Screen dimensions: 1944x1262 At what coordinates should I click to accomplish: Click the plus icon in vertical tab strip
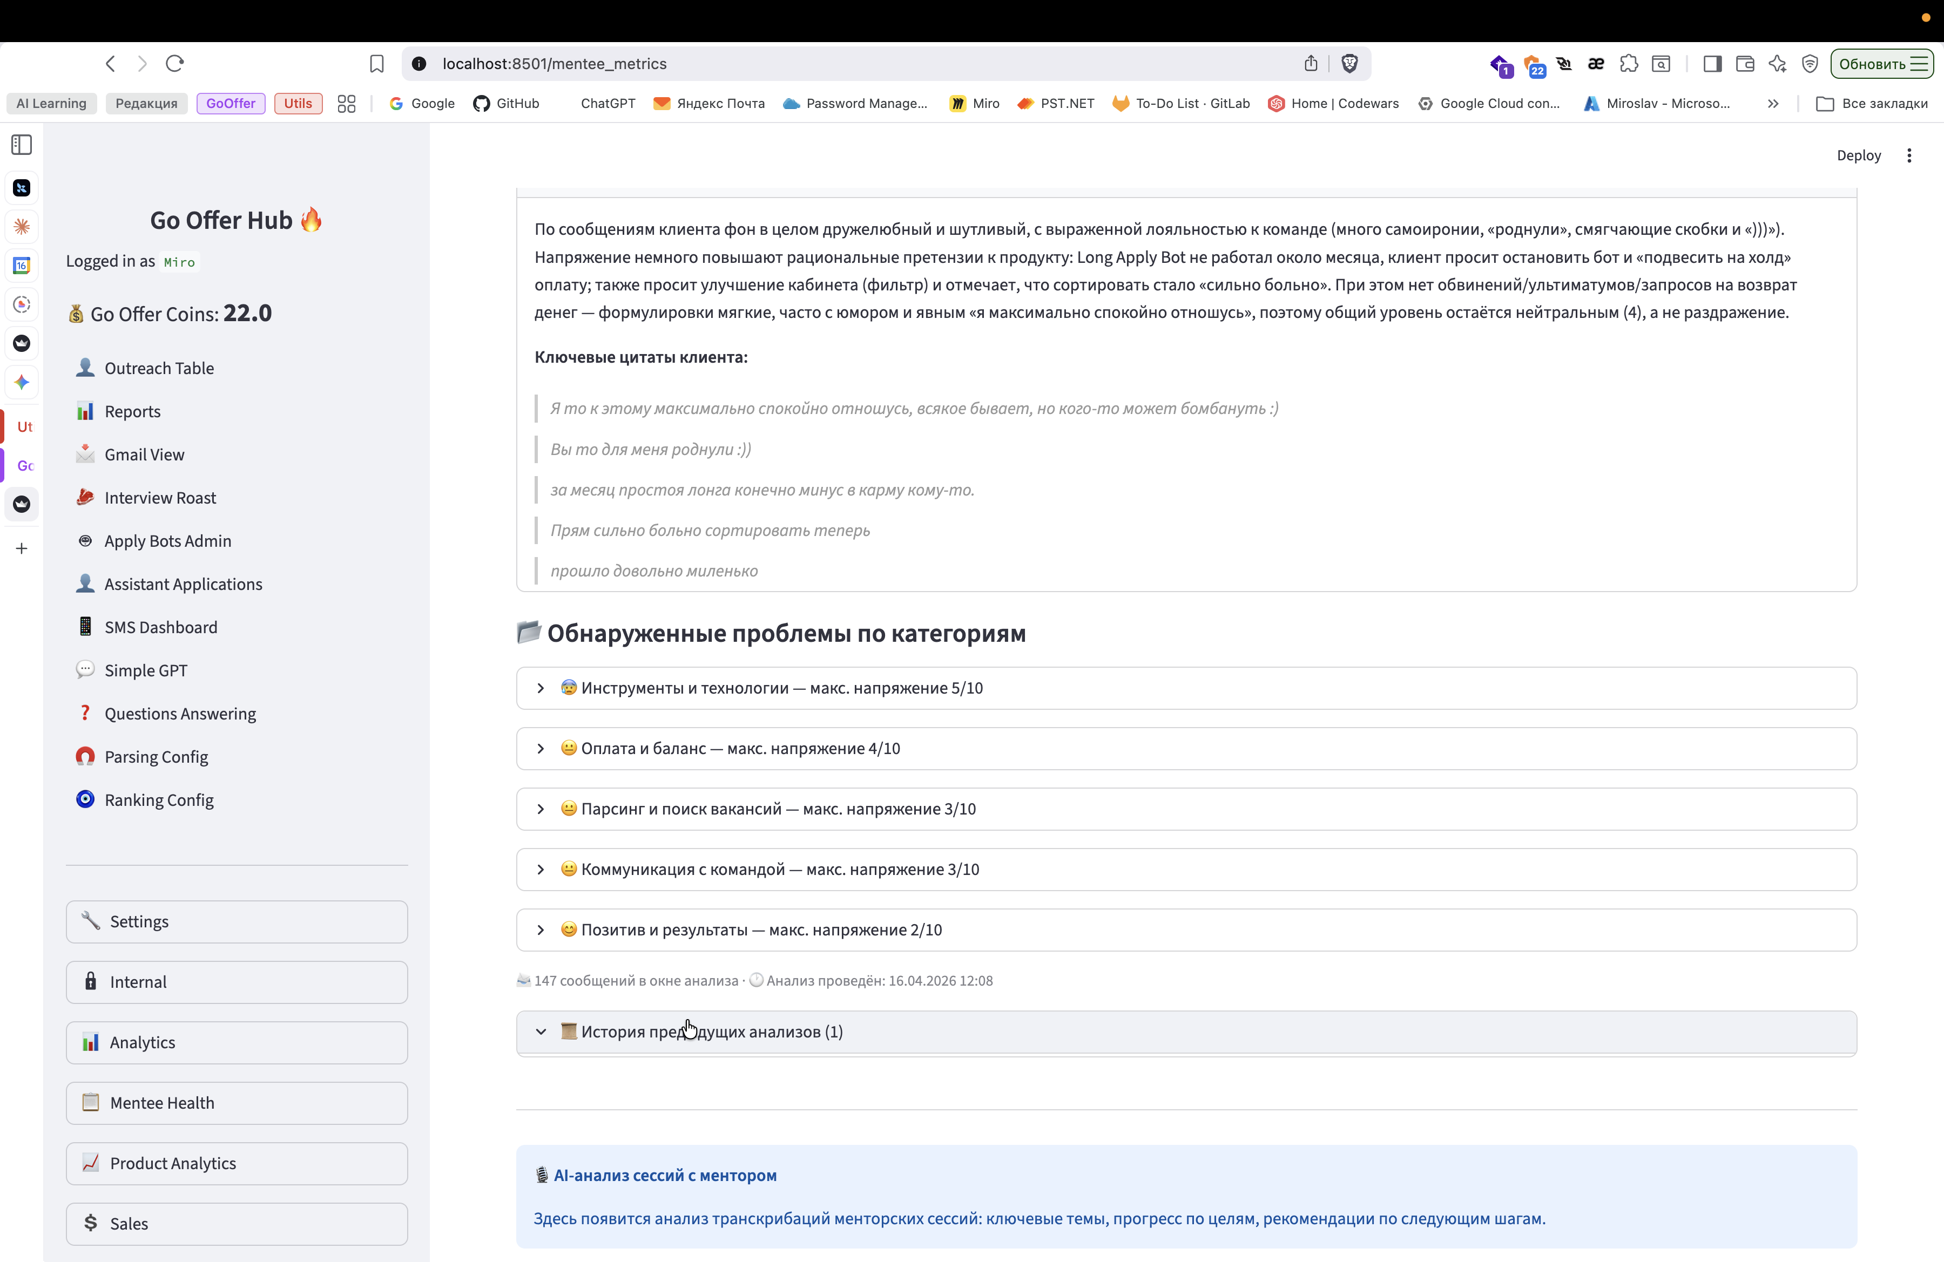tap(22, 548)
